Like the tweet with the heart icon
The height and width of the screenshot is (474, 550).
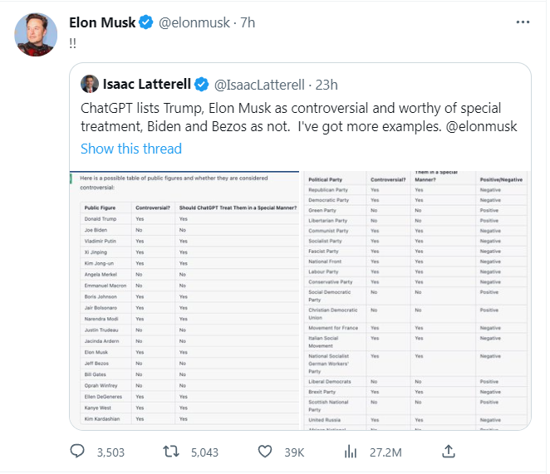(264, 452)
